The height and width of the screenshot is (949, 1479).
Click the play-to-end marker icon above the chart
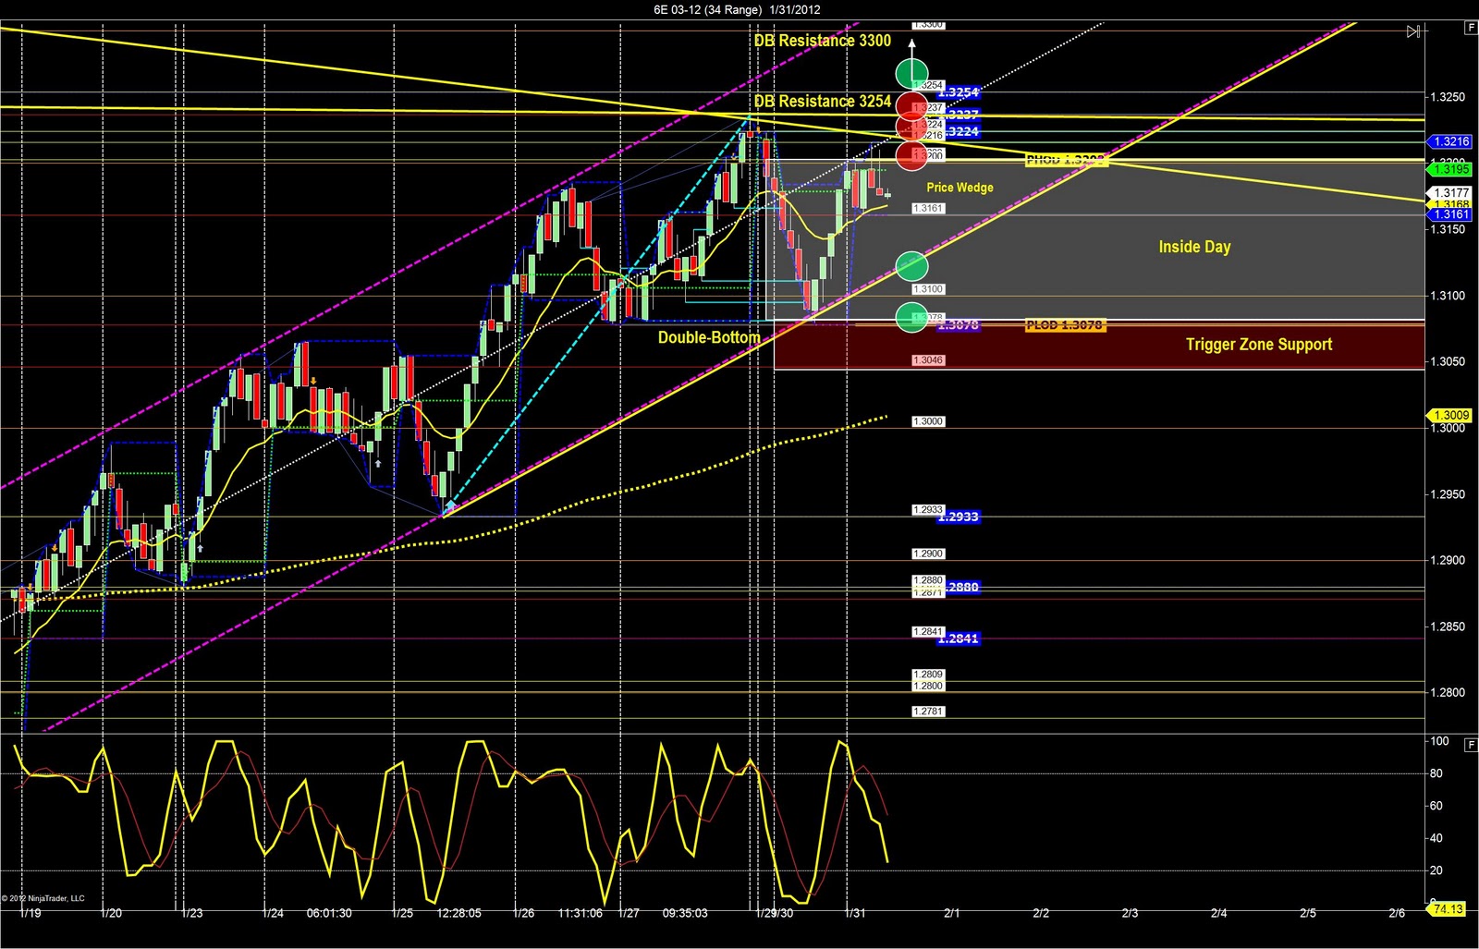pos(1413,30)
